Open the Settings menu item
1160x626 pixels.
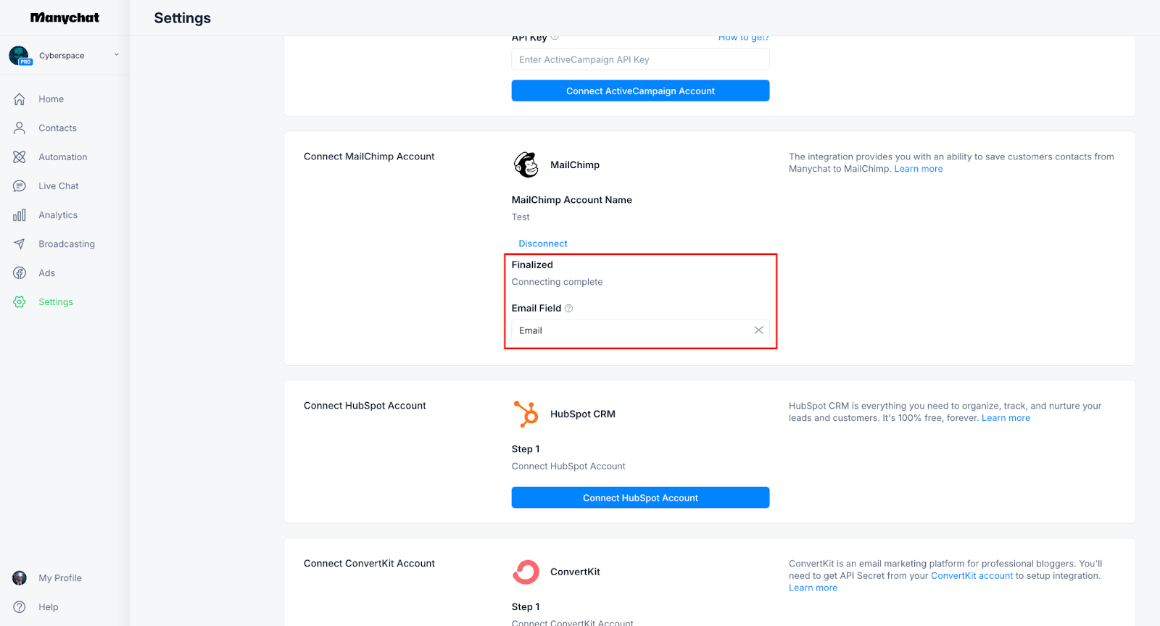[x=56, y=302]
